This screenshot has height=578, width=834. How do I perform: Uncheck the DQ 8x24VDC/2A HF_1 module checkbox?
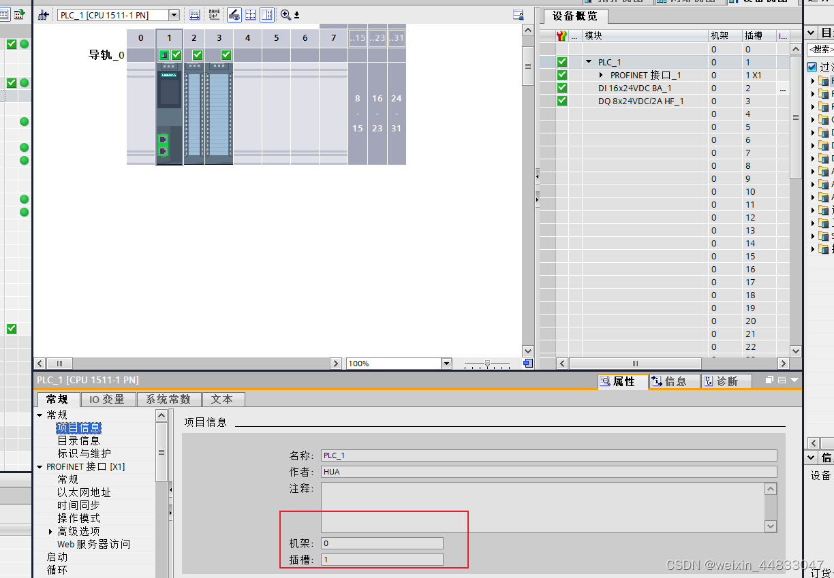pos(561,101)
